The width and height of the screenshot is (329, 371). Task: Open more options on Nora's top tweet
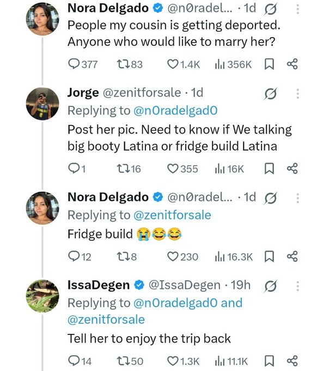tap(297, 9)
